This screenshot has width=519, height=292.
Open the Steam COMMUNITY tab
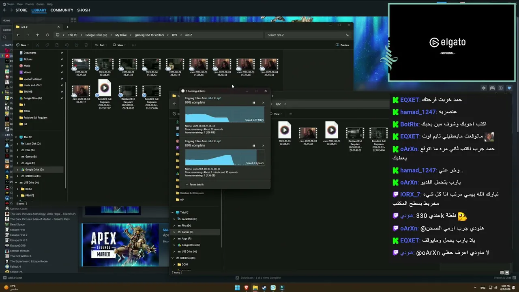pos(62,10)
